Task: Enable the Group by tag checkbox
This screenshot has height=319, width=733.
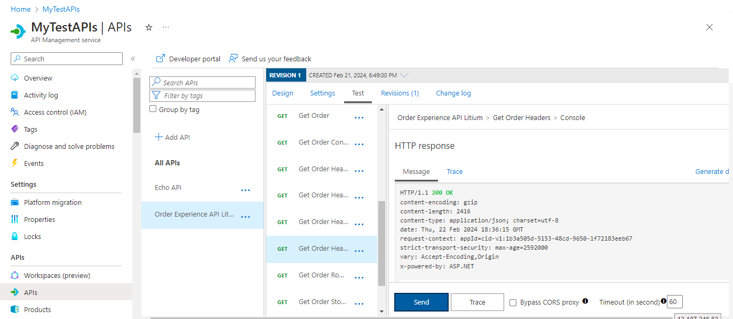Action: [x=153, y=109]
